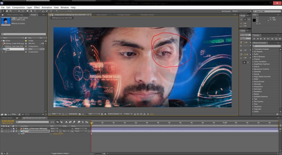Click the RAM Preview button
Screen dimensions: 282x155
pyautogui.click(x=280, y=39)
